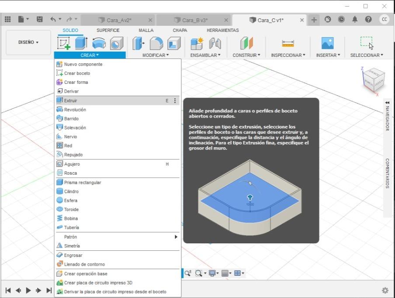The height and width of the screenshot is (298, 395).
Task: Open the ENSAMBLAR dropdown
Action: 205,55
